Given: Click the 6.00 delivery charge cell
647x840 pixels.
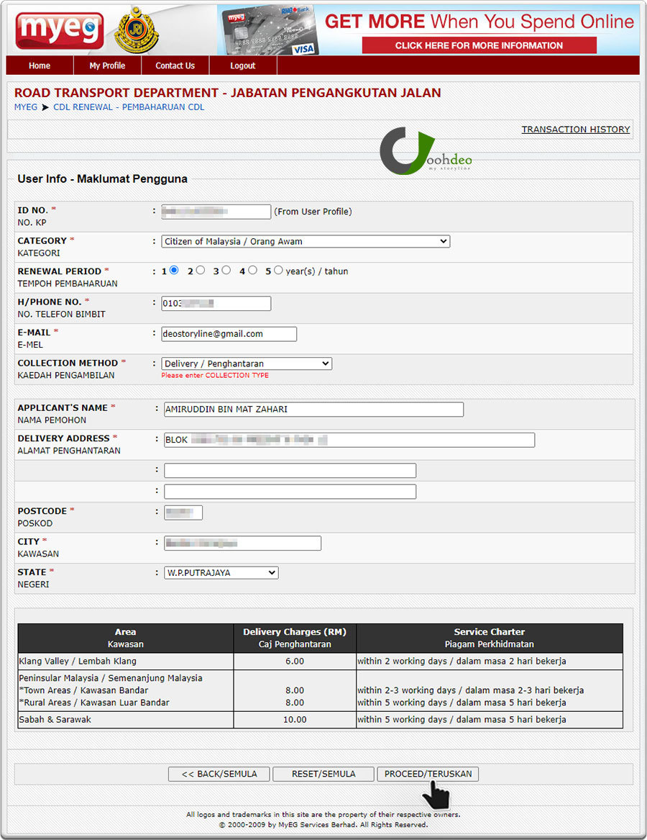Looking at the screenshot, I should 295,661.
